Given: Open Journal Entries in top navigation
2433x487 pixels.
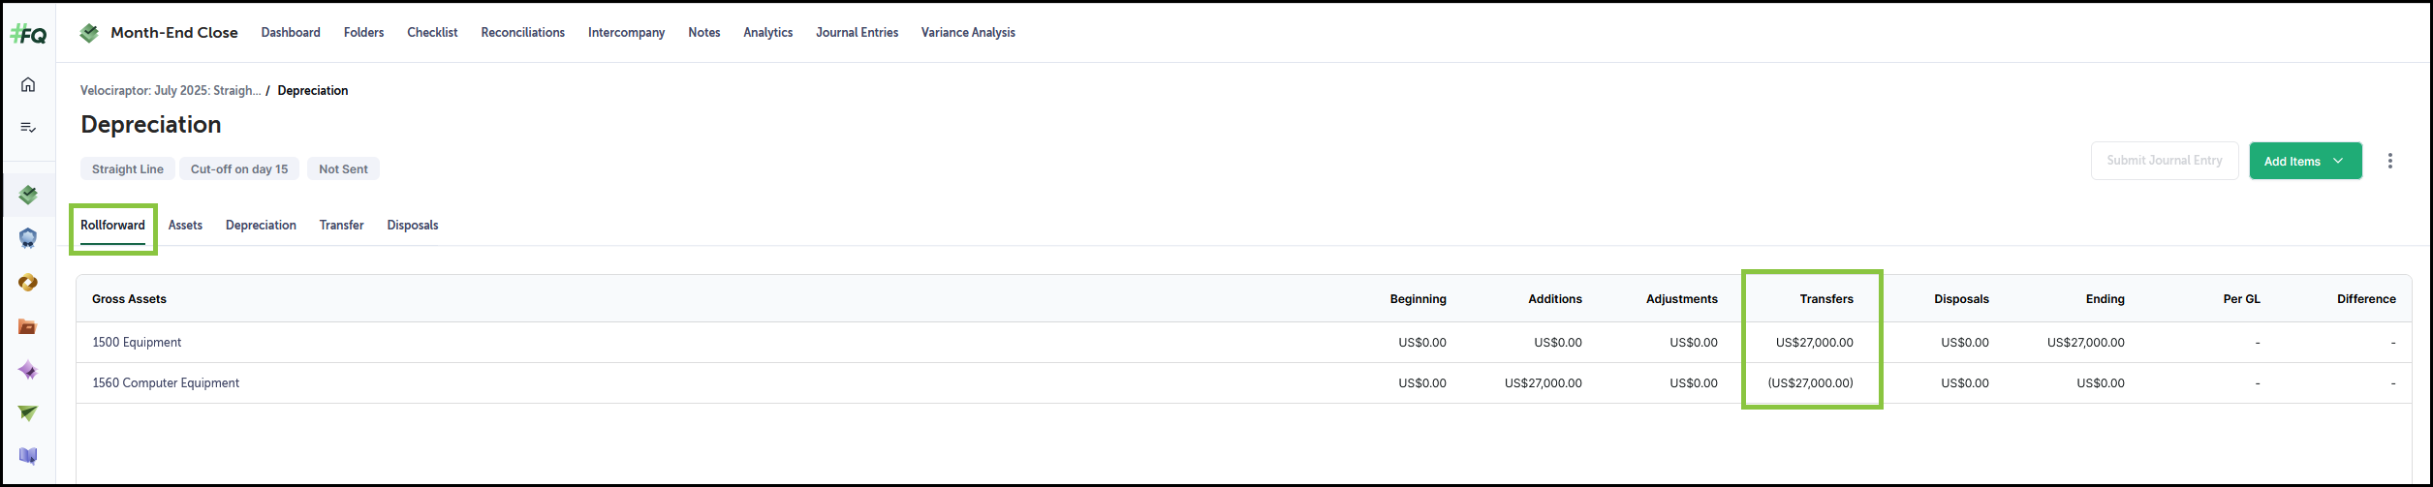Looking at the screenshot, I should (857, 32).
